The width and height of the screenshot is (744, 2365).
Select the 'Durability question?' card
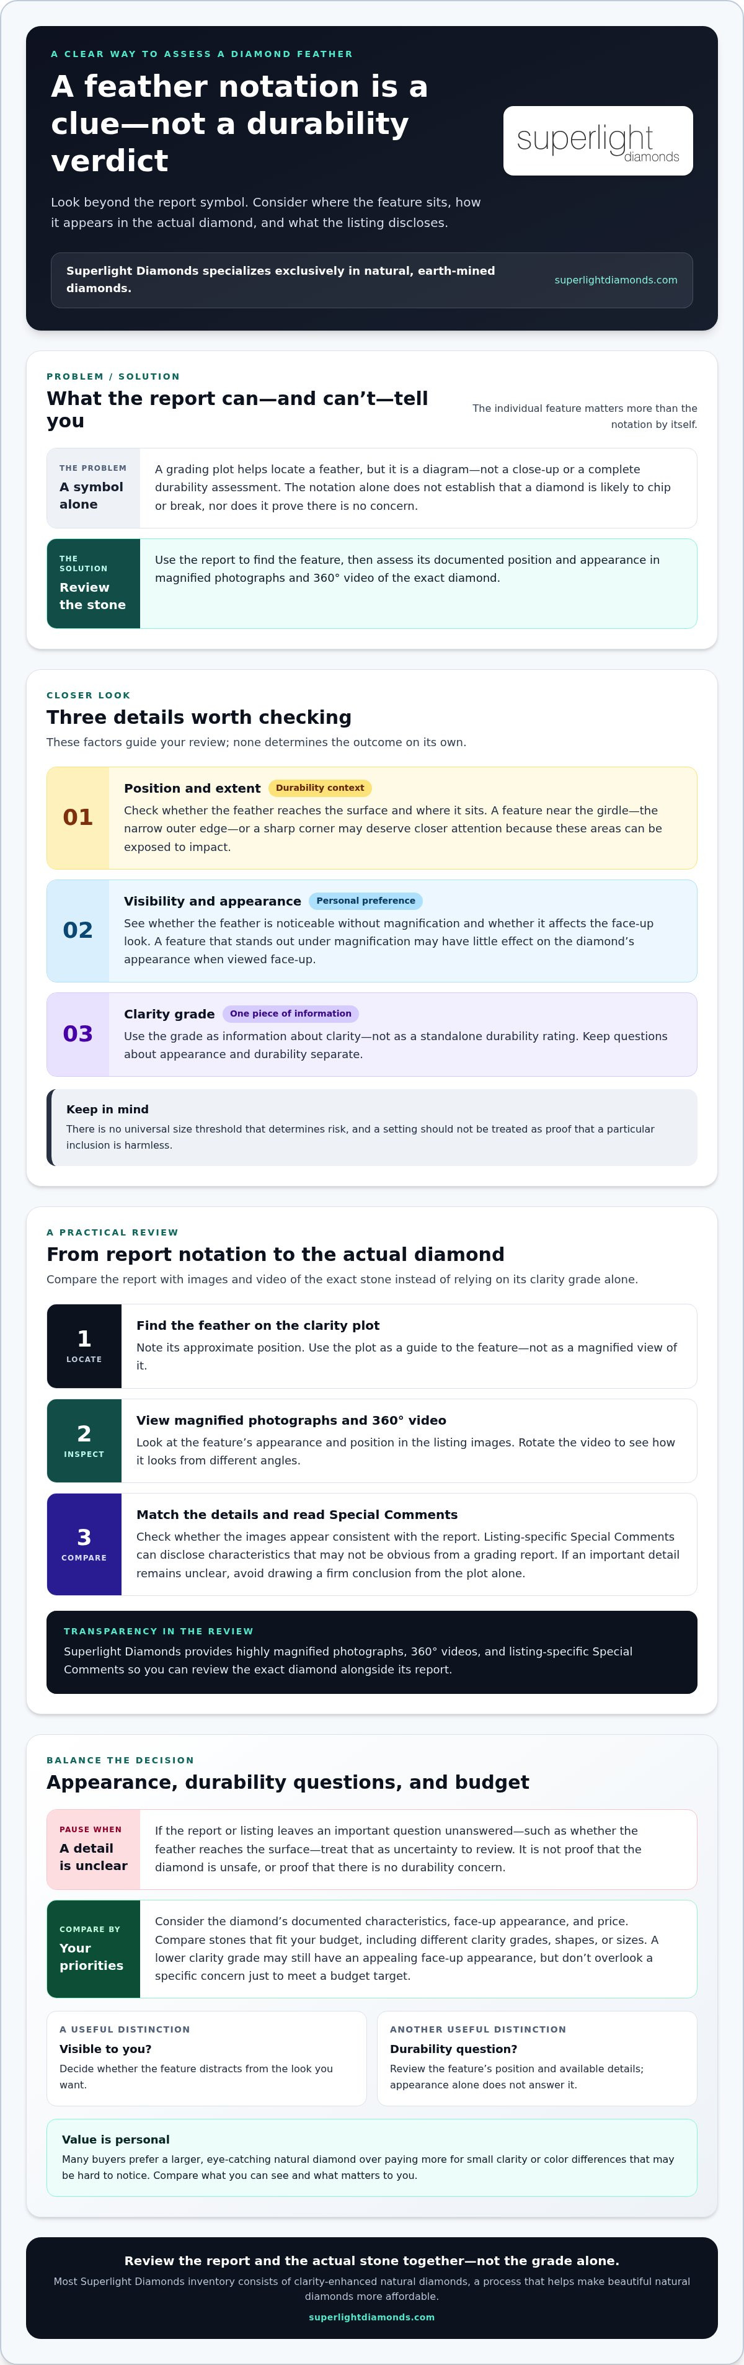point(537,2059)
